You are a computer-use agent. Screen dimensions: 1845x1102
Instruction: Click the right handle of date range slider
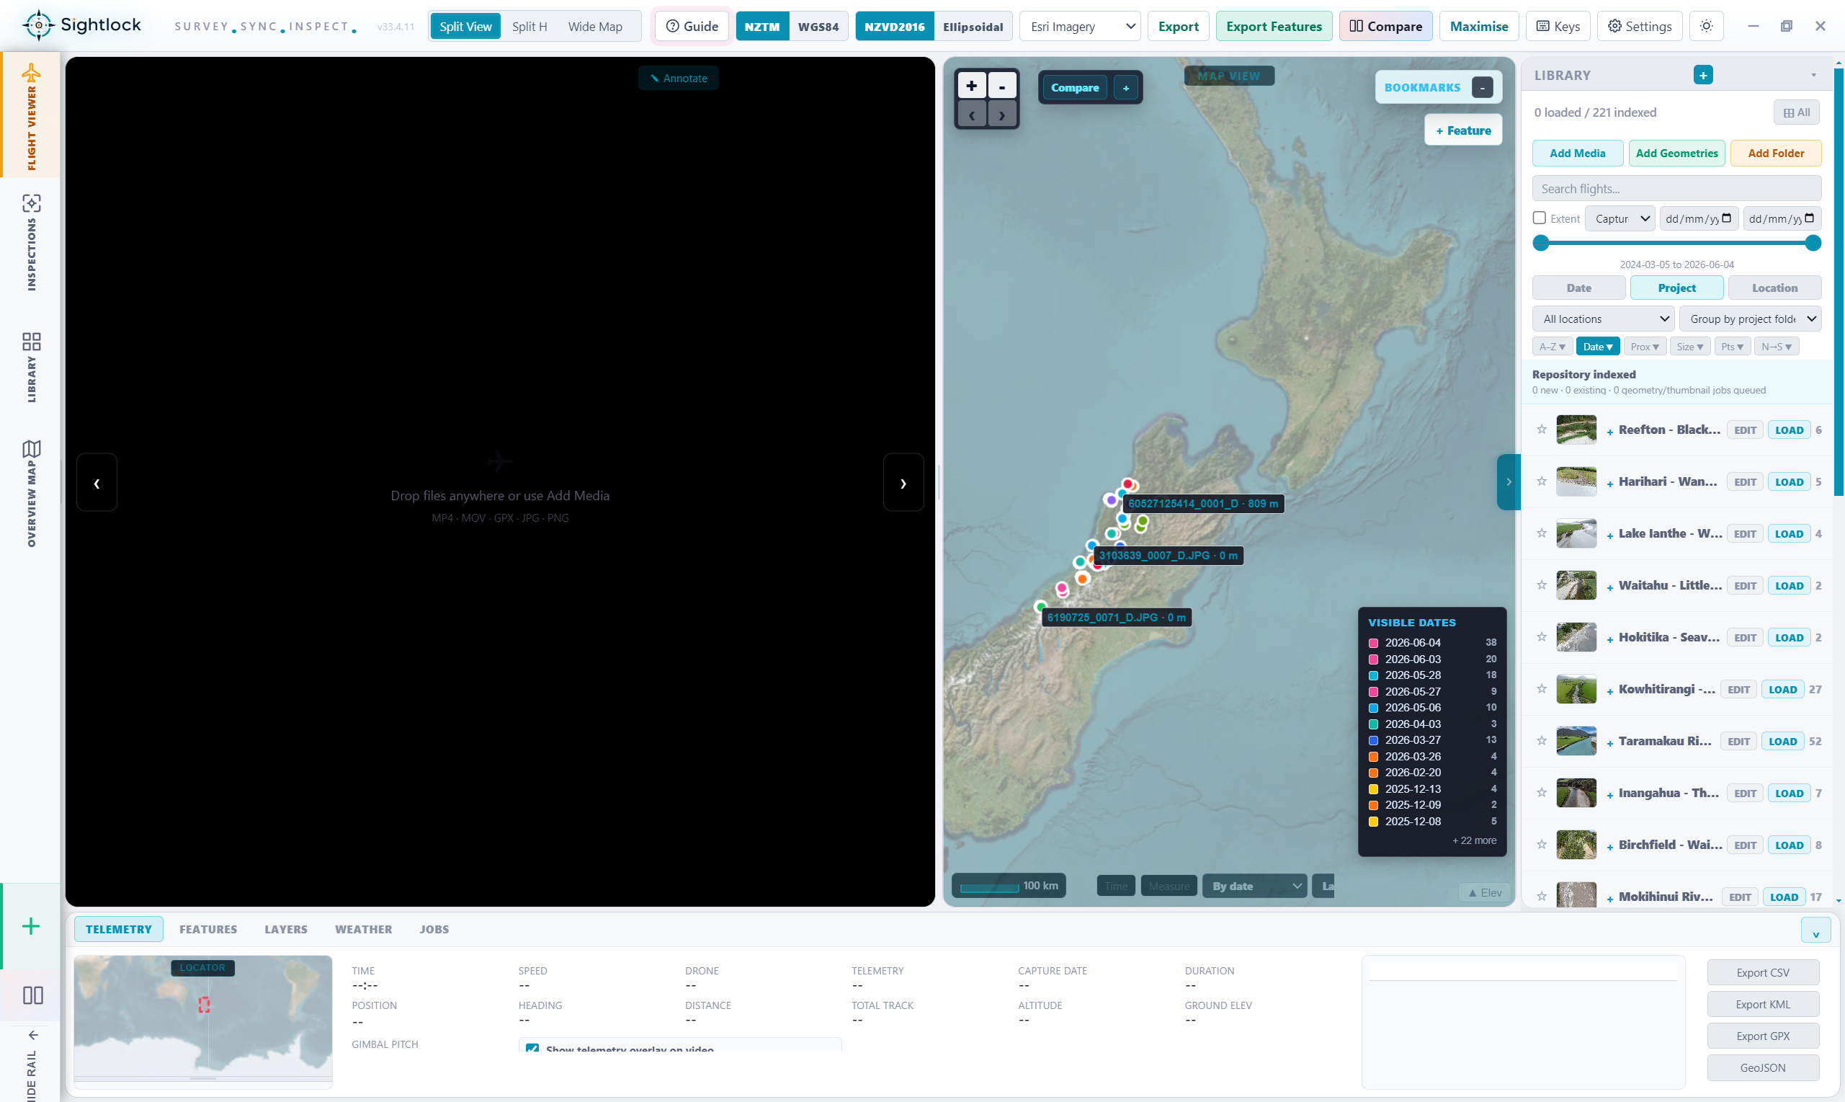(1813, 243)
